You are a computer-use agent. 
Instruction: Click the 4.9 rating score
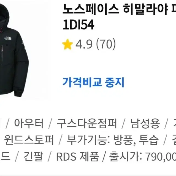tap(84, 44)
